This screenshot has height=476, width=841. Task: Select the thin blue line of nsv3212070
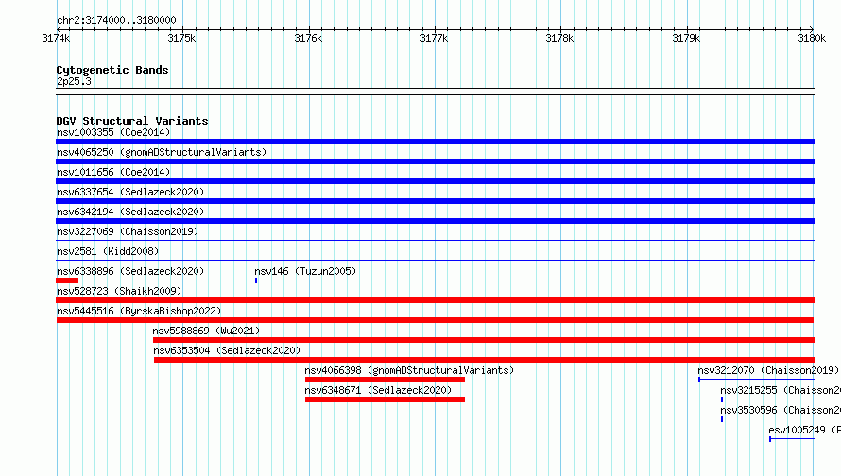pyautogui.click(x=756, y=380)
